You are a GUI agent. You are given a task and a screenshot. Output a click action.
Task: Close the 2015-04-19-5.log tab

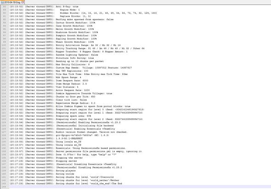pos(23,2)
